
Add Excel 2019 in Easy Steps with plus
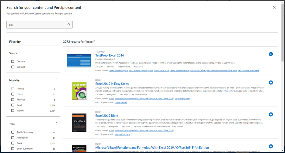[x=271, y=83]
